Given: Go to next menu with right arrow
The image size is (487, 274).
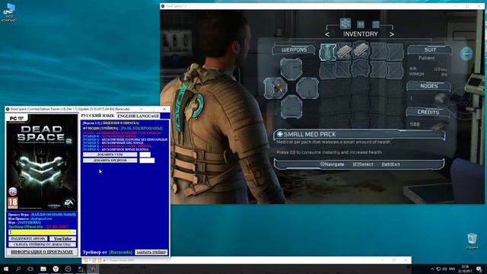Looking at the screenshot, I should tap(392, 34).
